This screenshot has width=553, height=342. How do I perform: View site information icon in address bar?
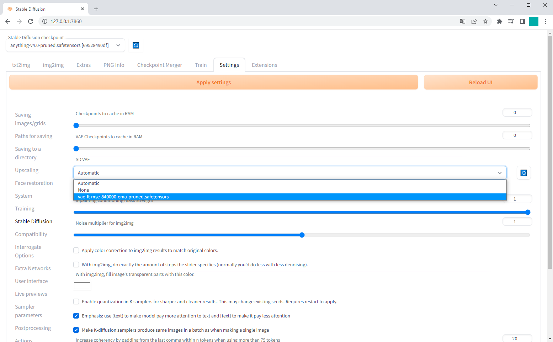pos(45,21)
